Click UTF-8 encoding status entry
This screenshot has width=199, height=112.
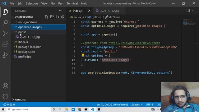[x=149, y=105]
